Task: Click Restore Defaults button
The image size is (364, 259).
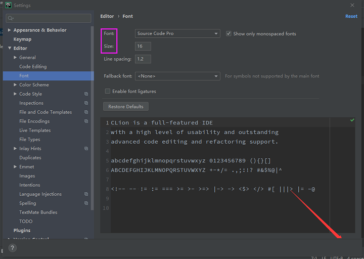Action: click(125, 106)
